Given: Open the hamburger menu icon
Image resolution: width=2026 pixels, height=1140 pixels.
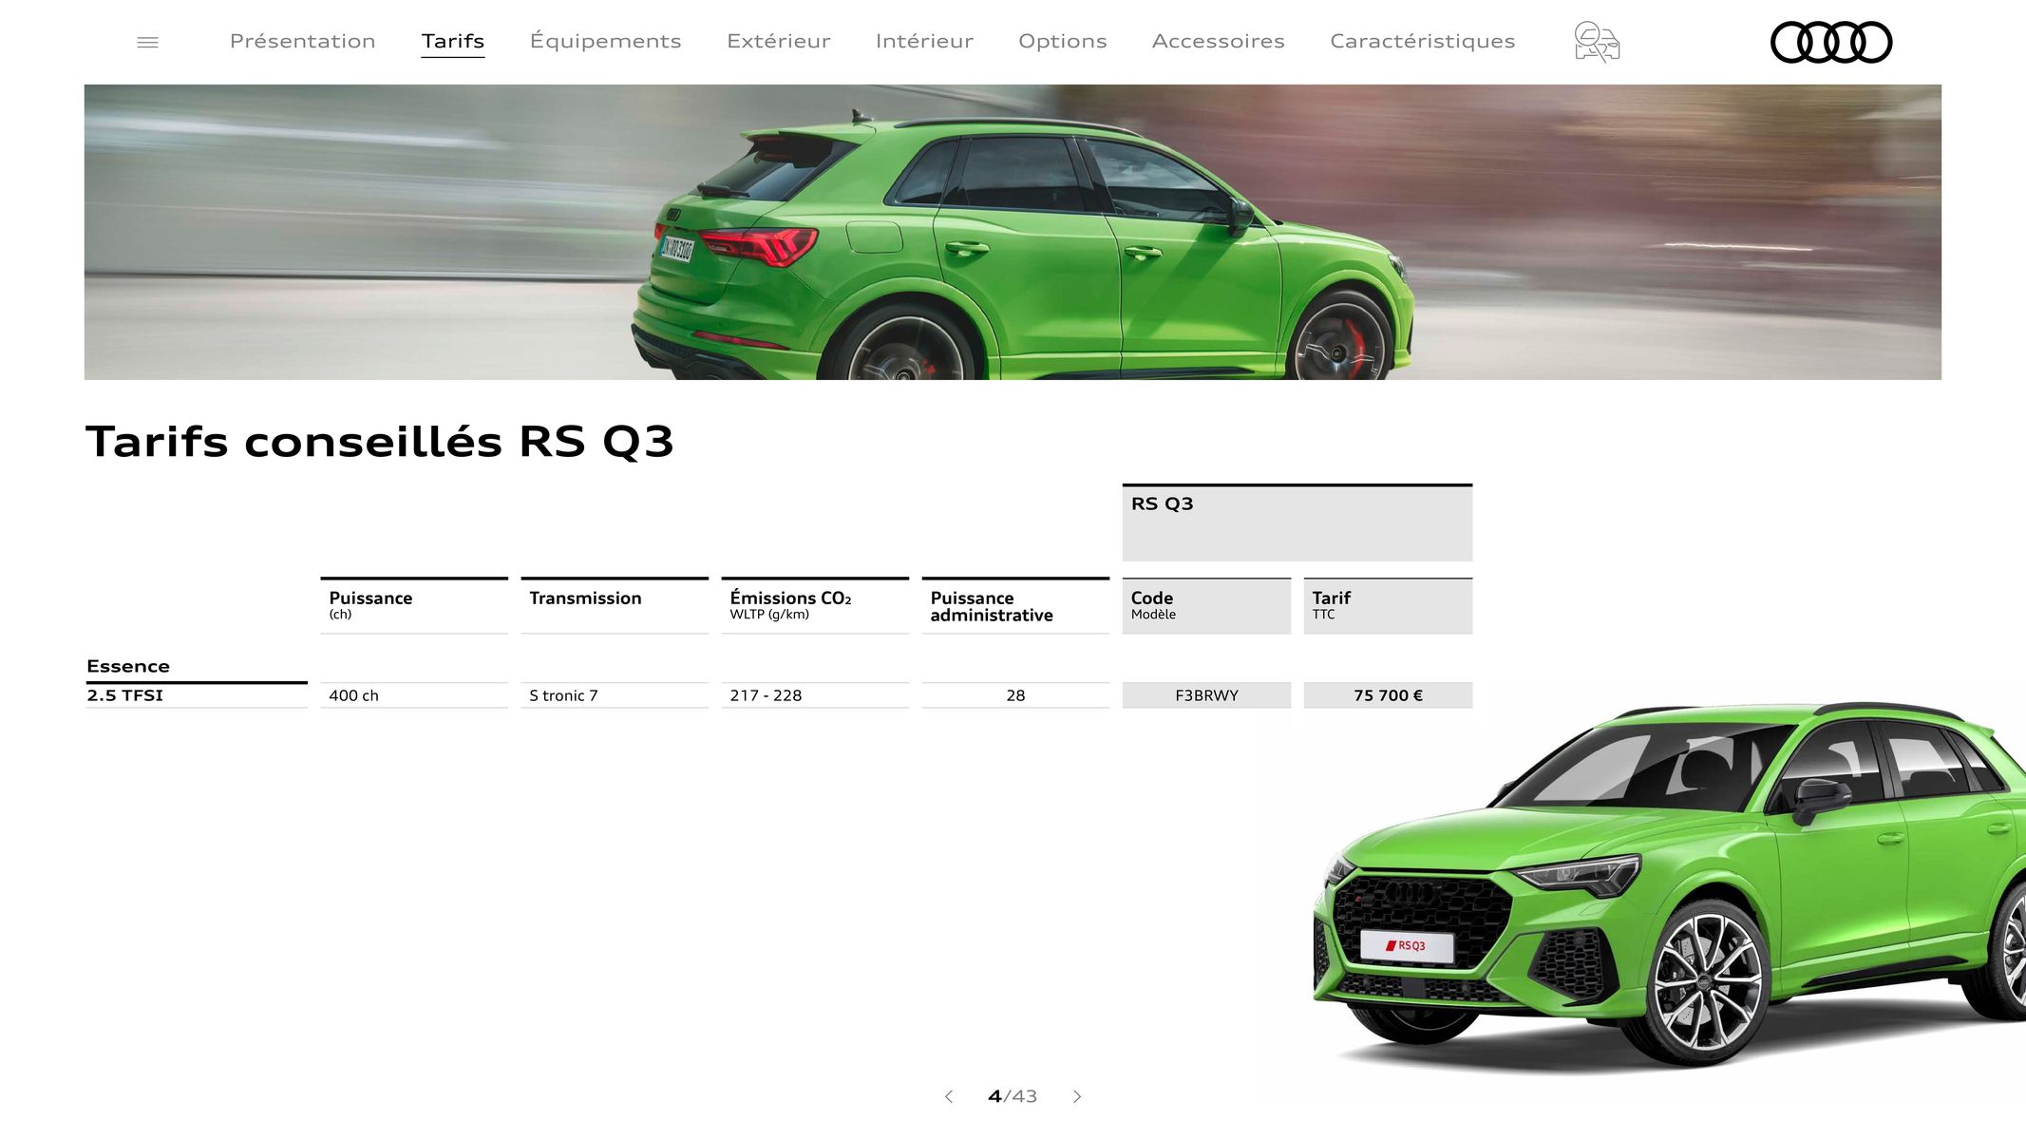Looking at the screenshot, I should pyautogui.click(x=147, y=42).
